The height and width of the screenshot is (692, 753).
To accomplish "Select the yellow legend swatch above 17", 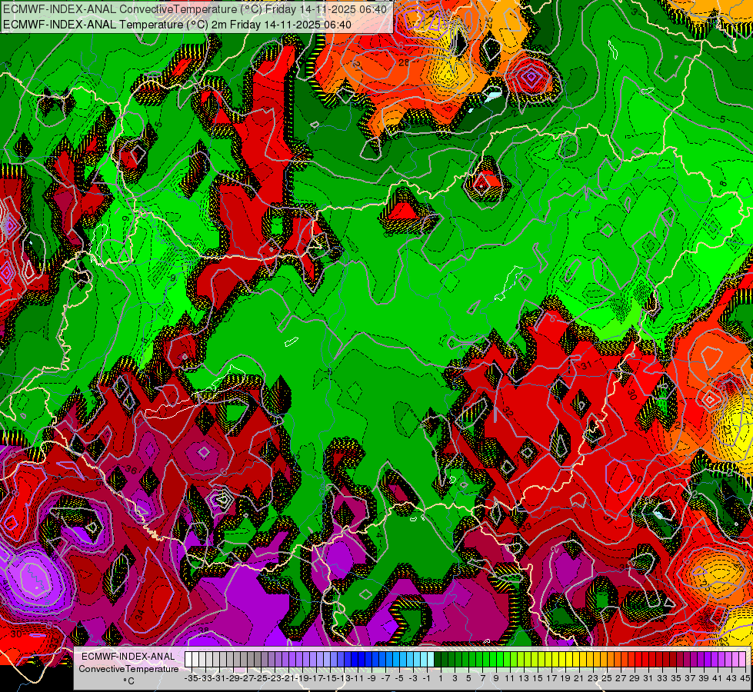I will [548, 659].
